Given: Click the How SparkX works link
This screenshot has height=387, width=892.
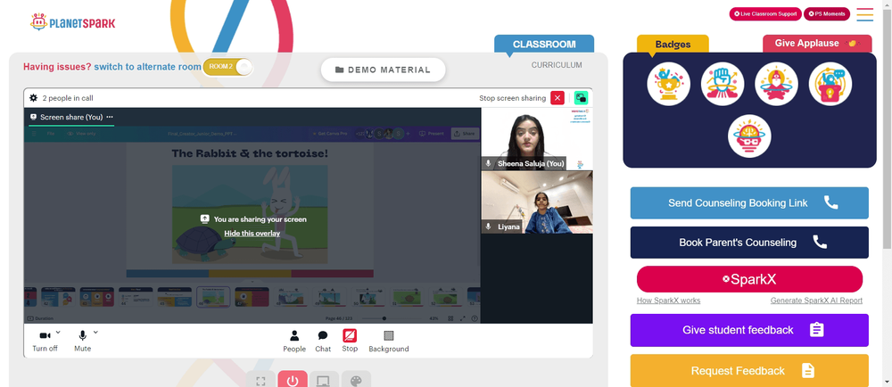Looking at the screenshot, I should click(668, 301).
